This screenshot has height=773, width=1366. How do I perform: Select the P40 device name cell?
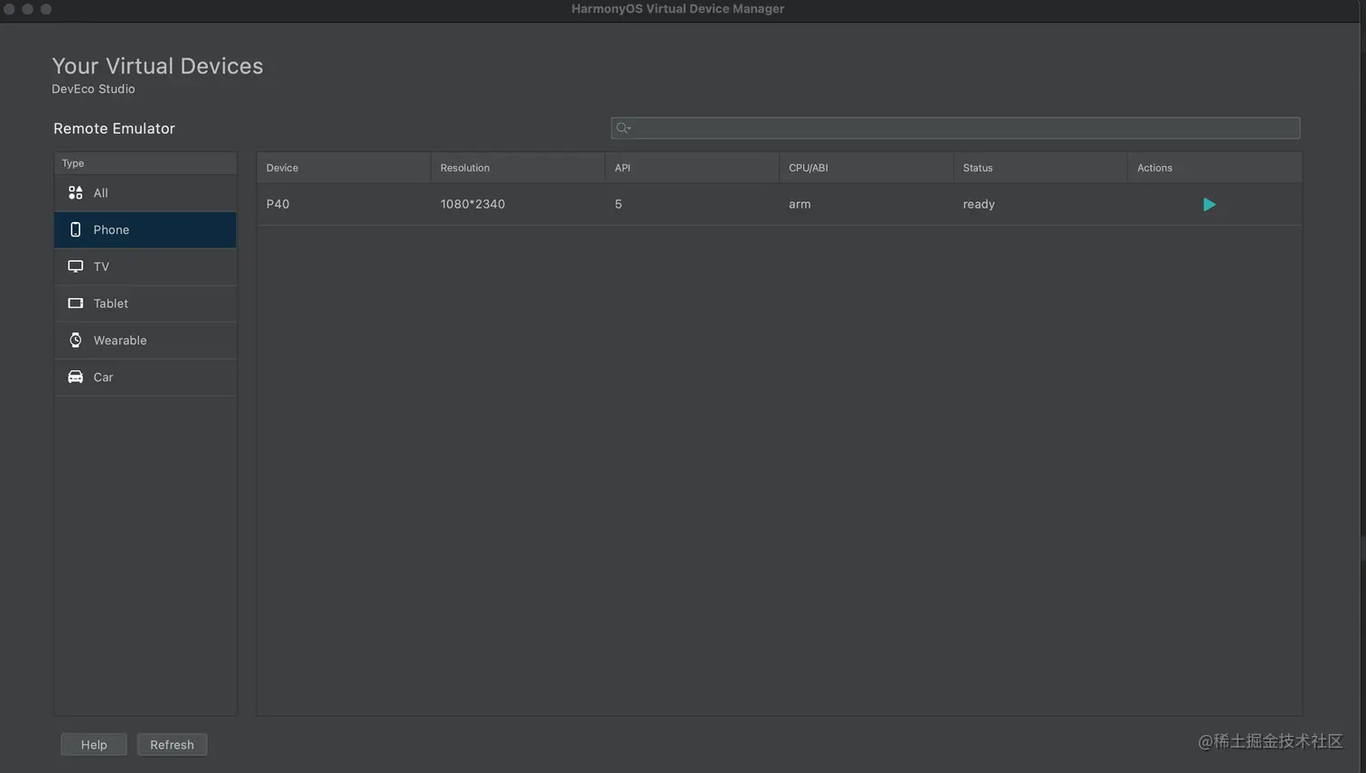[344, 205]
